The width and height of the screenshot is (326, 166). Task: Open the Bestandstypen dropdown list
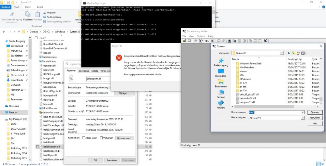(303, 118)
